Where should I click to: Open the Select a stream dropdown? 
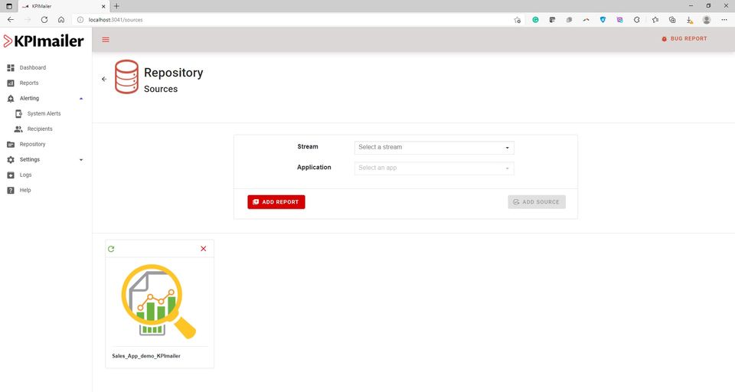click(x=434, y=148)
